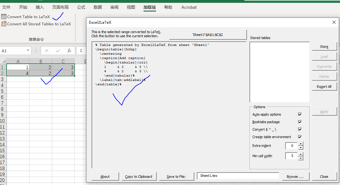The width and height of the screenshot is (340, 185).
Task: Toggle the Auto-apply options checkbox
Action: (x=300, y=114)
